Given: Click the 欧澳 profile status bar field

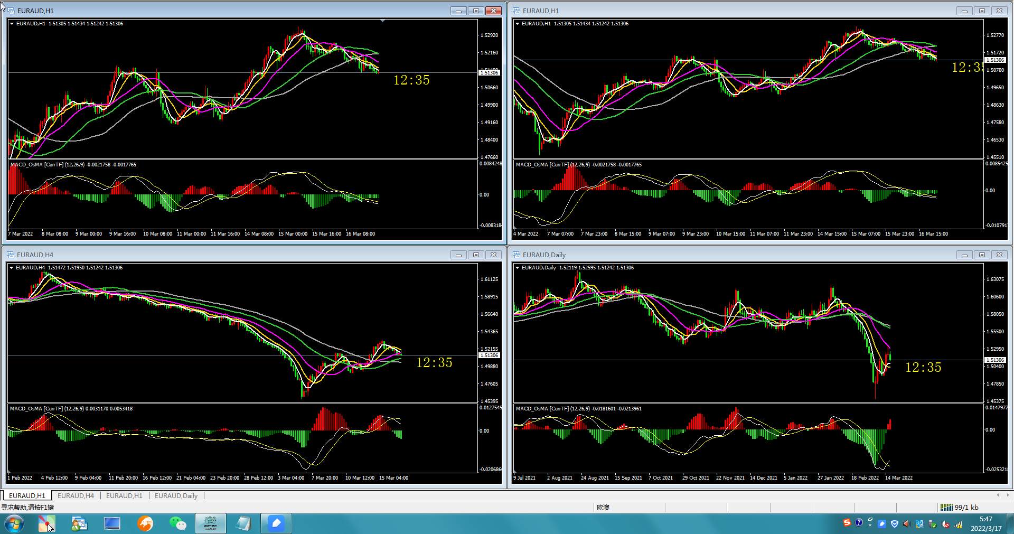Looking at the screenshot, I should (629, 507).
